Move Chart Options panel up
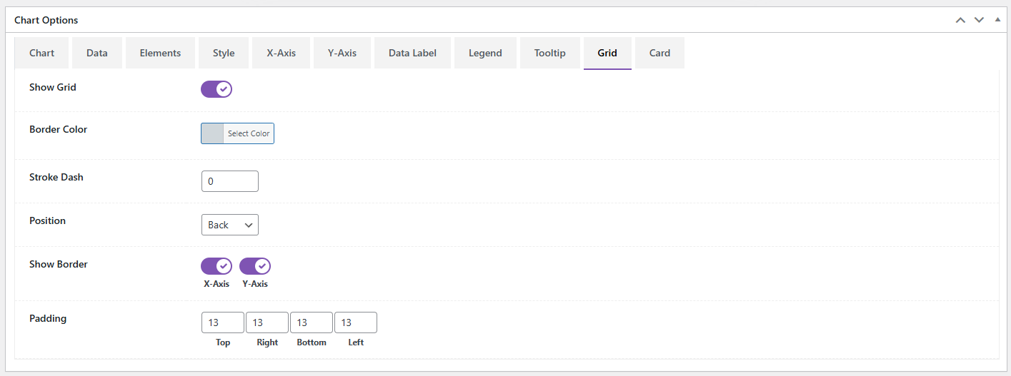The height and width of the screenshot is (376, 1011). point(960,20)
